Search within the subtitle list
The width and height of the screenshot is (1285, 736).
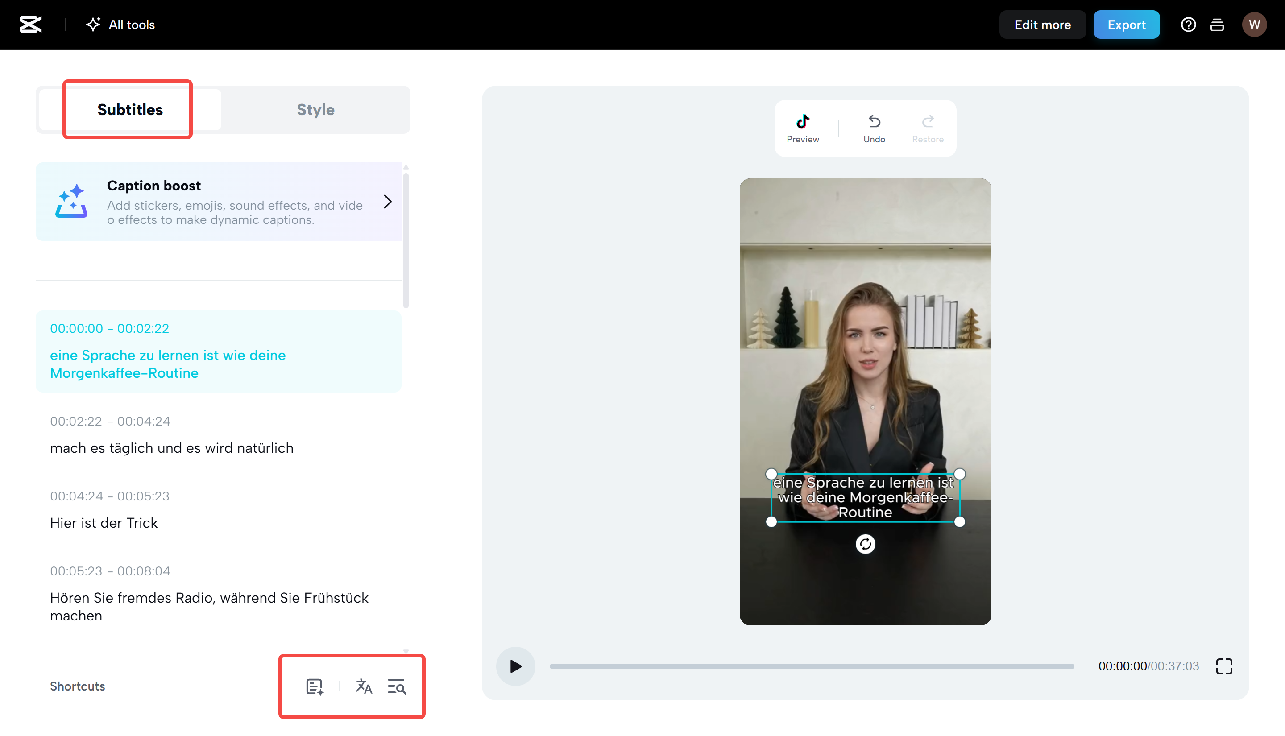[x=397, y=686]
